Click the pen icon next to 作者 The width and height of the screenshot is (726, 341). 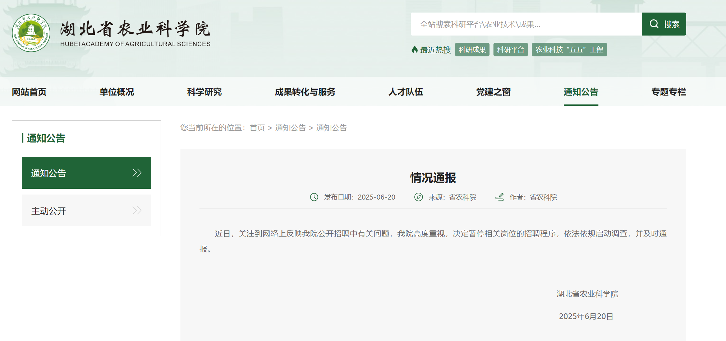tap(499, 197)
